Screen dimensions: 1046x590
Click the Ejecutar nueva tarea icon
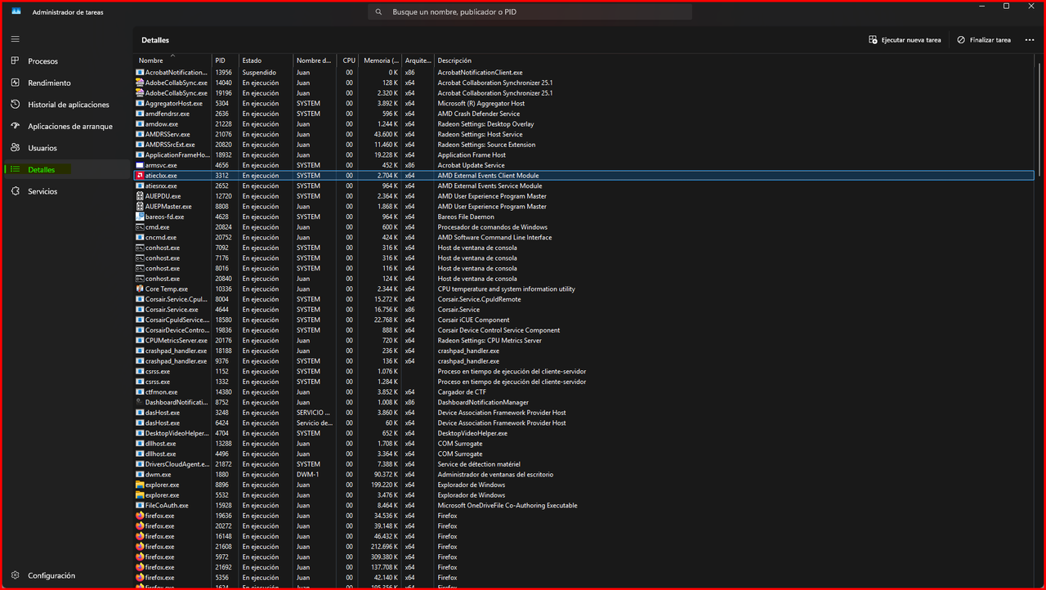click(874, 40)
